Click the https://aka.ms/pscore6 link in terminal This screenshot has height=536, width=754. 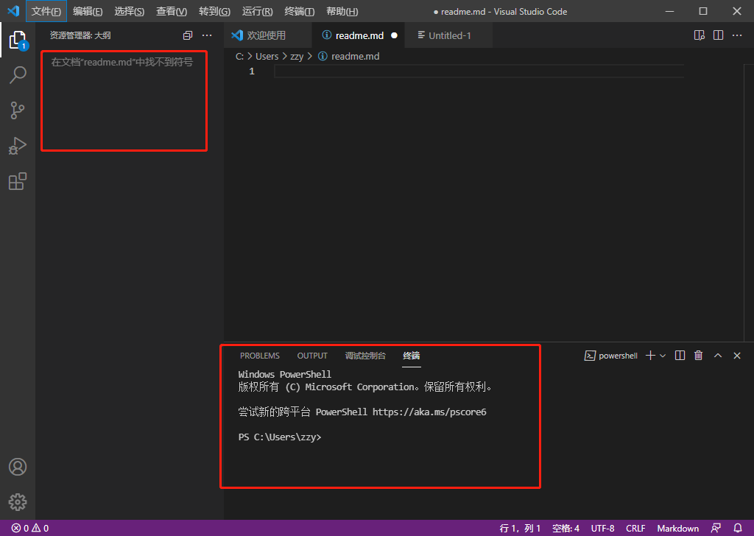(429, 412)
